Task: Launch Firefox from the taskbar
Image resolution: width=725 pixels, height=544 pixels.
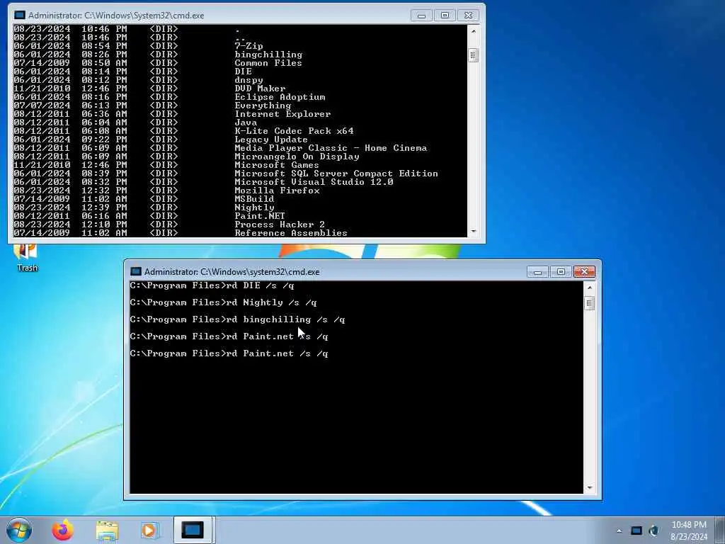Action: click(62, 530)
